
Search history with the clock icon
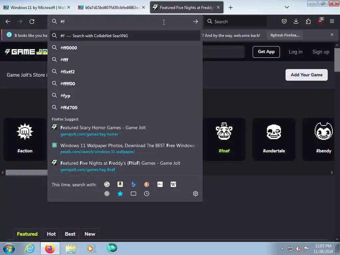[146, 194]
